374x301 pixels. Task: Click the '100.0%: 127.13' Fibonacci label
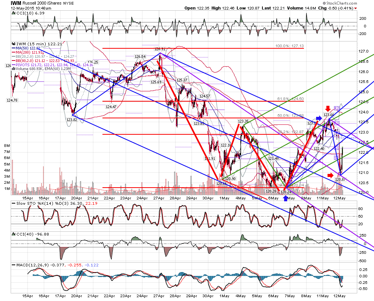289,46
